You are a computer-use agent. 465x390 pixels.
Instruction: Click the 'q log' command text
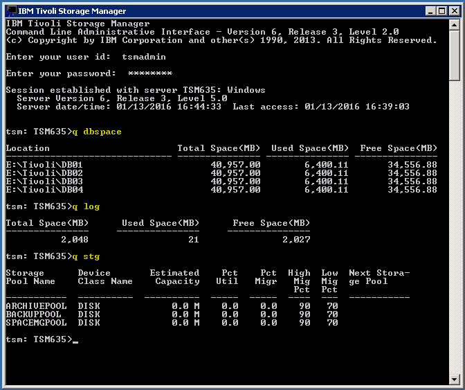86,206
